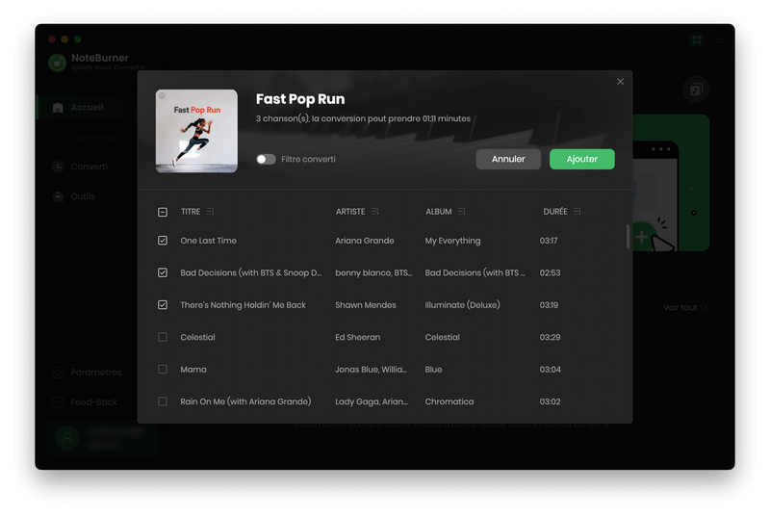770x516 pixels.
Task: Click the Paramètres gear icon in sidebar
Action: tap(58, 373)
